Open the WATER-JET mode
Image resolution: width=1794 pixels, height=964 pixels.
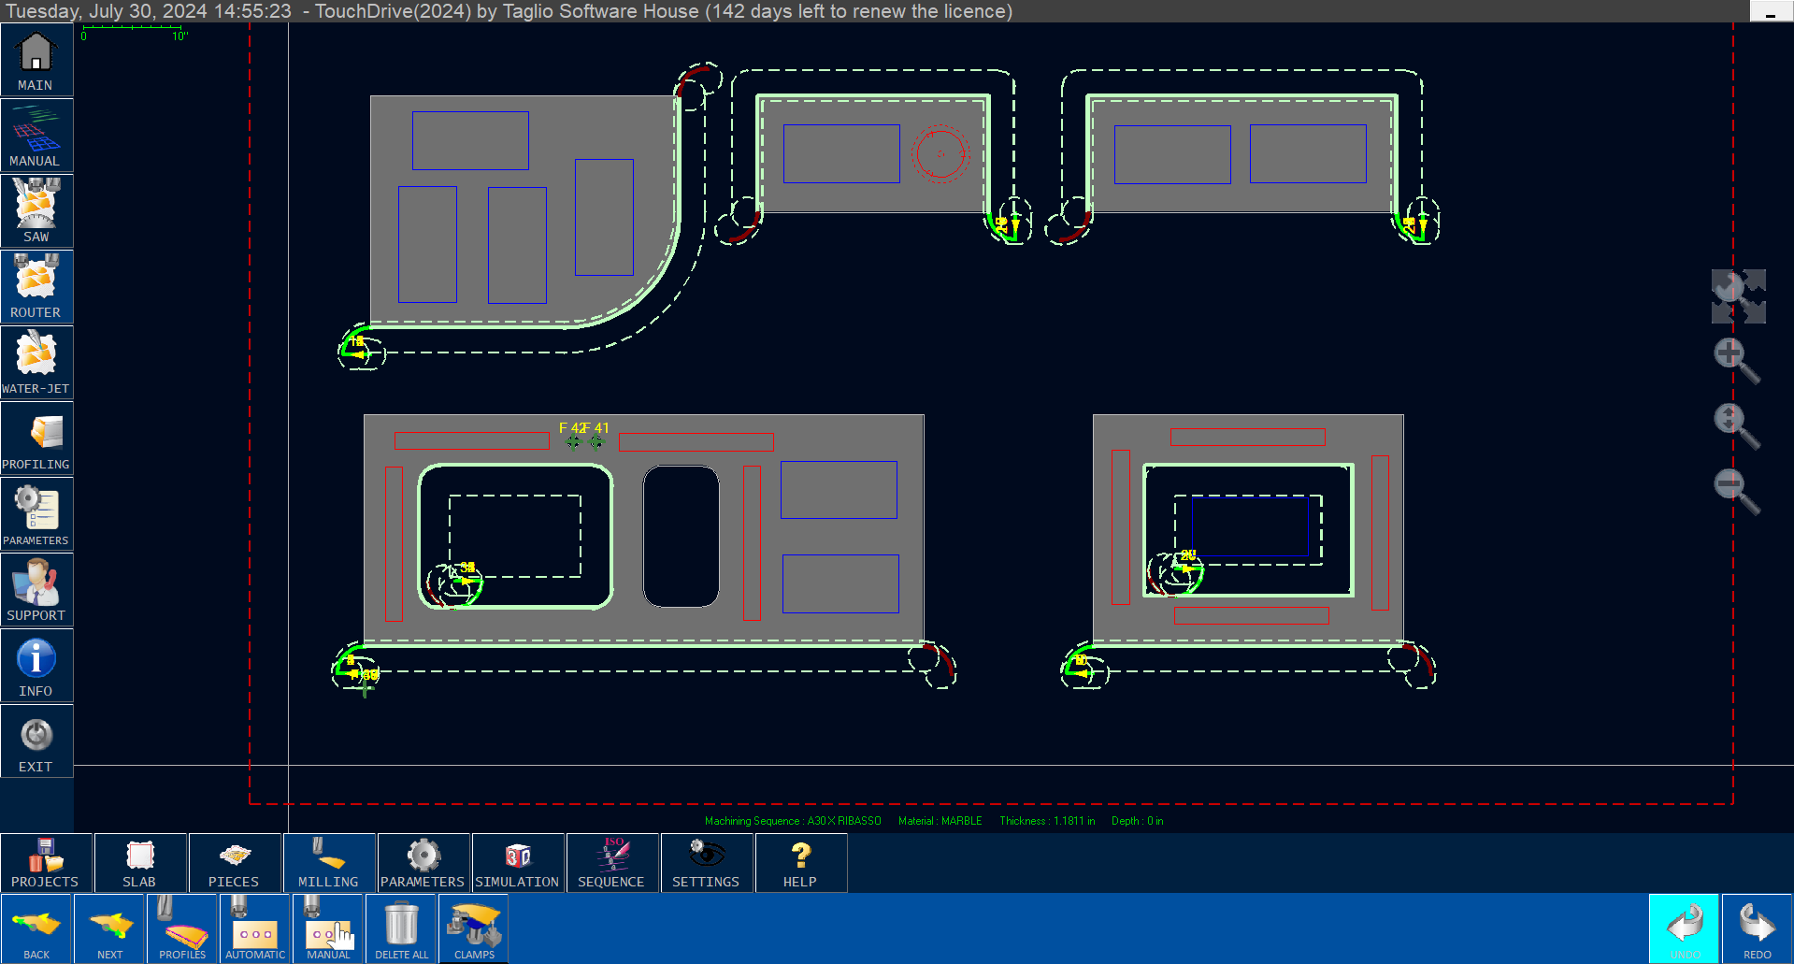point(36,363)
